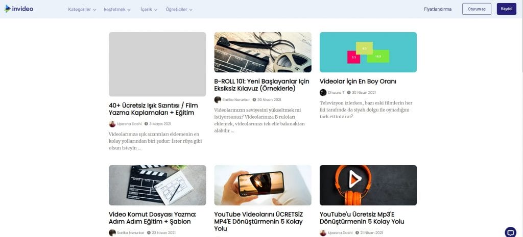Click Dhaara T's author avatar
523x237 pixels.
click(323, 92)
